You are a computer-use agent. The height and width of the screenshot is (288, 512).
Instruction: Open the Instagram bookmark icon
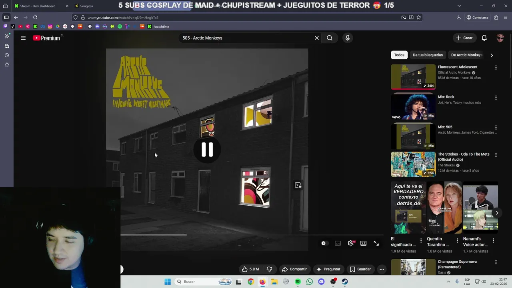click(x=50, y=26)
